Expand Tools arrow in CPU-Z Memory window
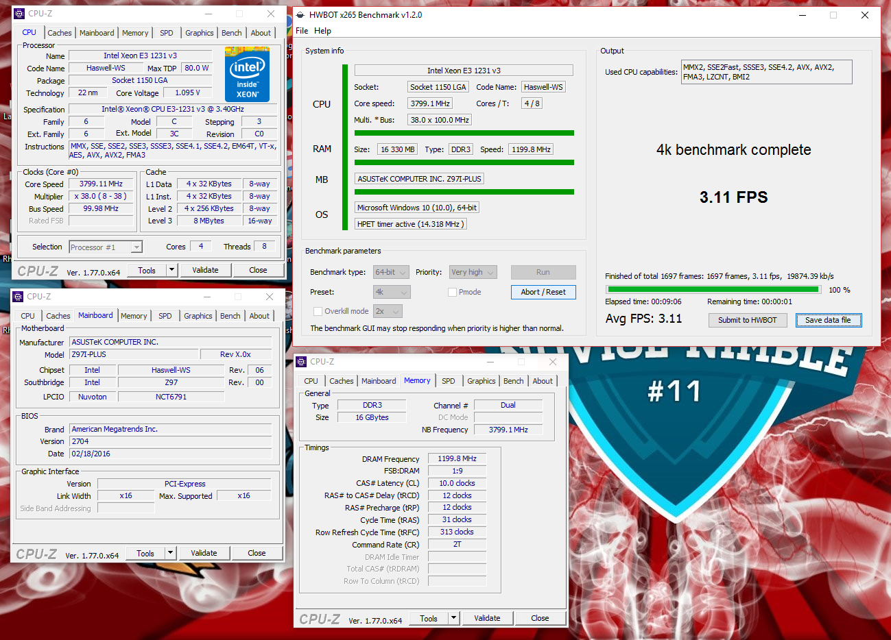891x640 pixels. tap(453, 618)
